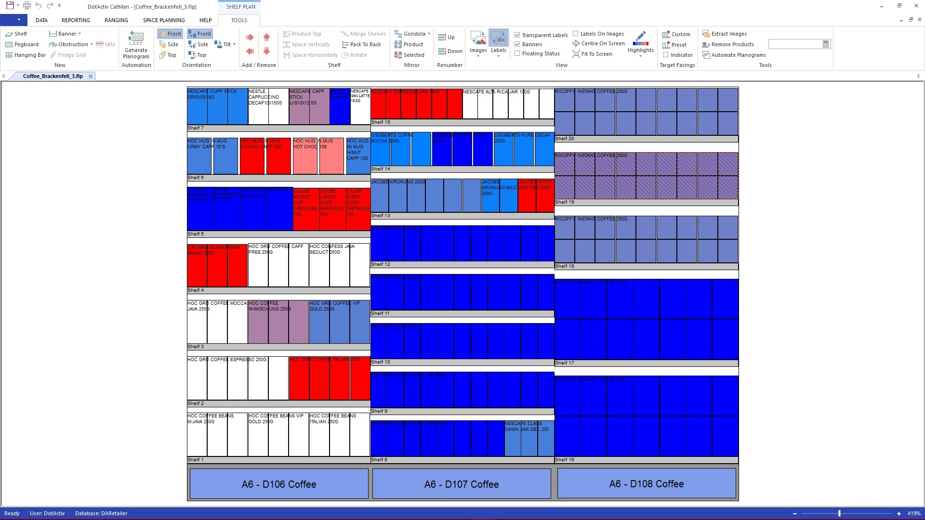Open the application file menu dropdown
This screenshot has width=925, height=520.
point(13,20)
